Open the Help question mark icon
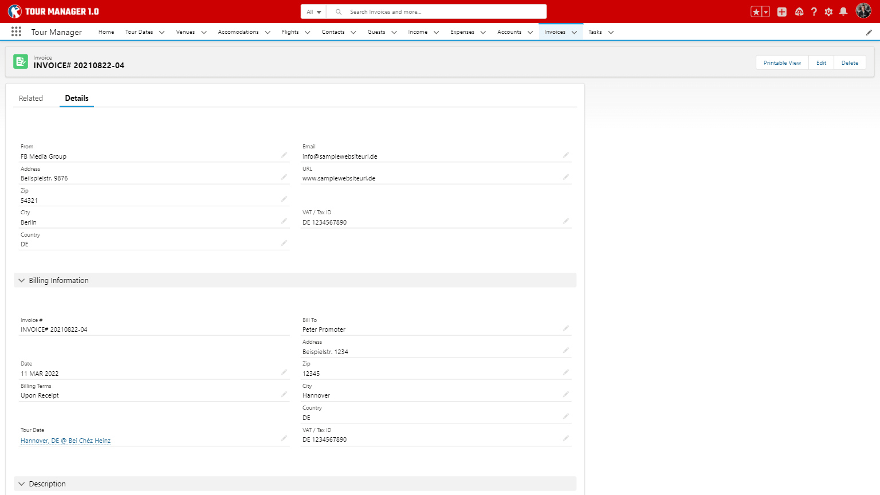The height and width of the screenshot is (495, 880). (x=814, y=11)
